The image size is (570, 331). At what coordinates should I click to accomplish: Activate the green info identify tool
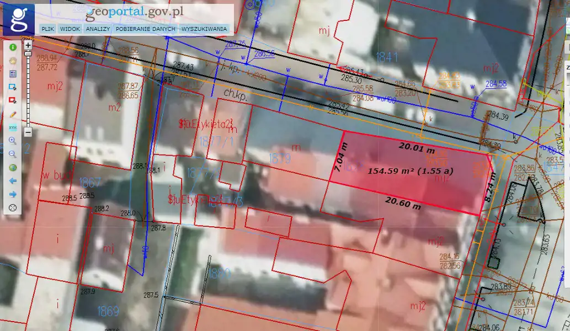coord(13,47)
